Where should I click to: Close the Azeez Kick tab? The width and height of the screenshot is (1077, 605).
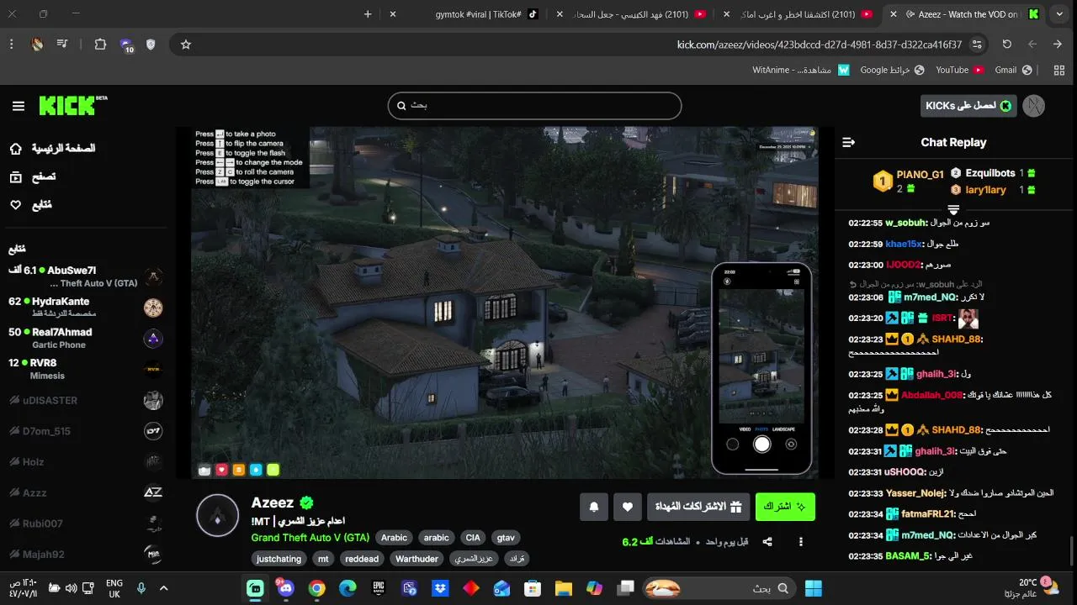coord(894,14)
